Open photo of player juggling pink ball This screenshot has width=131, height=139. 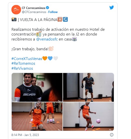coord(88,116)
